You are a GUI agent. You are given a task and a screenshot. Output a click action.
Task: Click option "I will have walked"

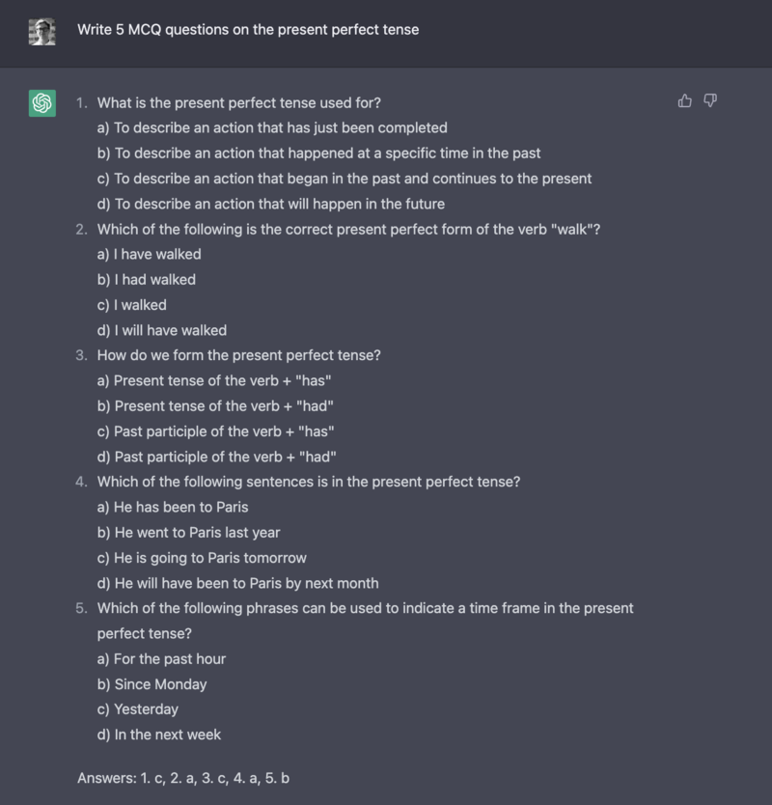(162, 330)
